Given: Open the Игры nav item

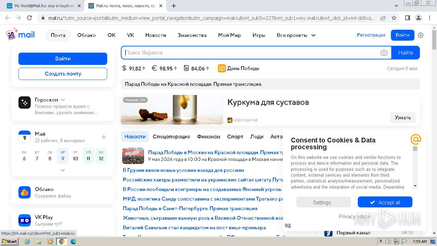Looking at the screenshot, I should tap(259, 35).
